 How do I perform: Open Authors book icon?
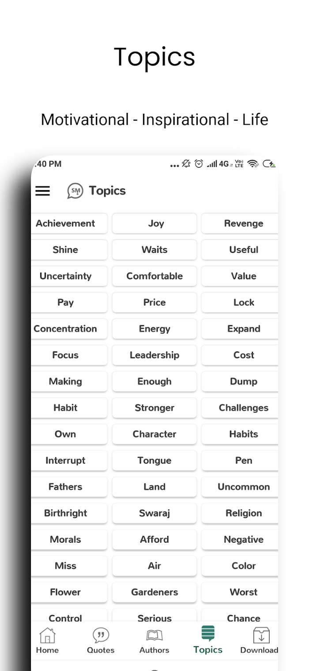(x=154, y=635)
